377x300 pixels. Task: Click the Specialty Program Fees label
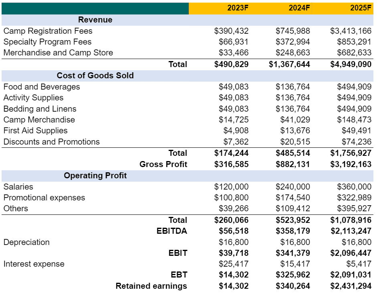pos(47,42)
